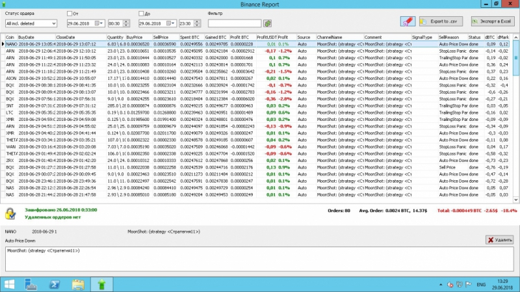Click the table's scroll up arrow

pos(516,37)
